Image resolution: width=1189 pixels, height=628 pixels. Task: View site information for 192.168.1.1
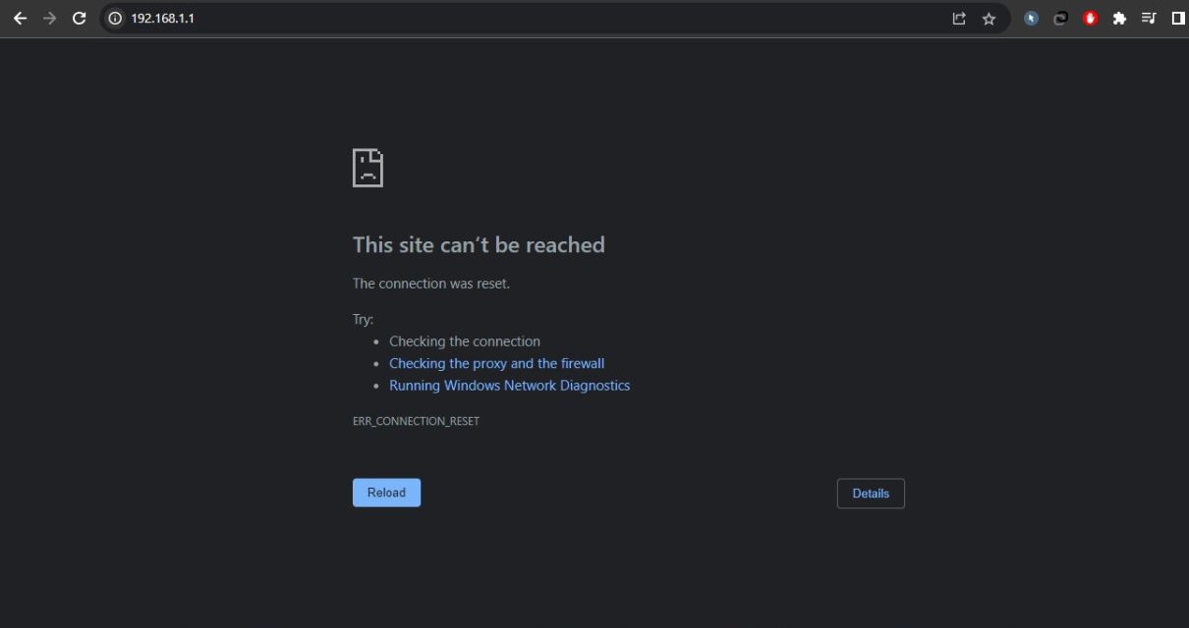pyautogui.click(x=115, y=19)
